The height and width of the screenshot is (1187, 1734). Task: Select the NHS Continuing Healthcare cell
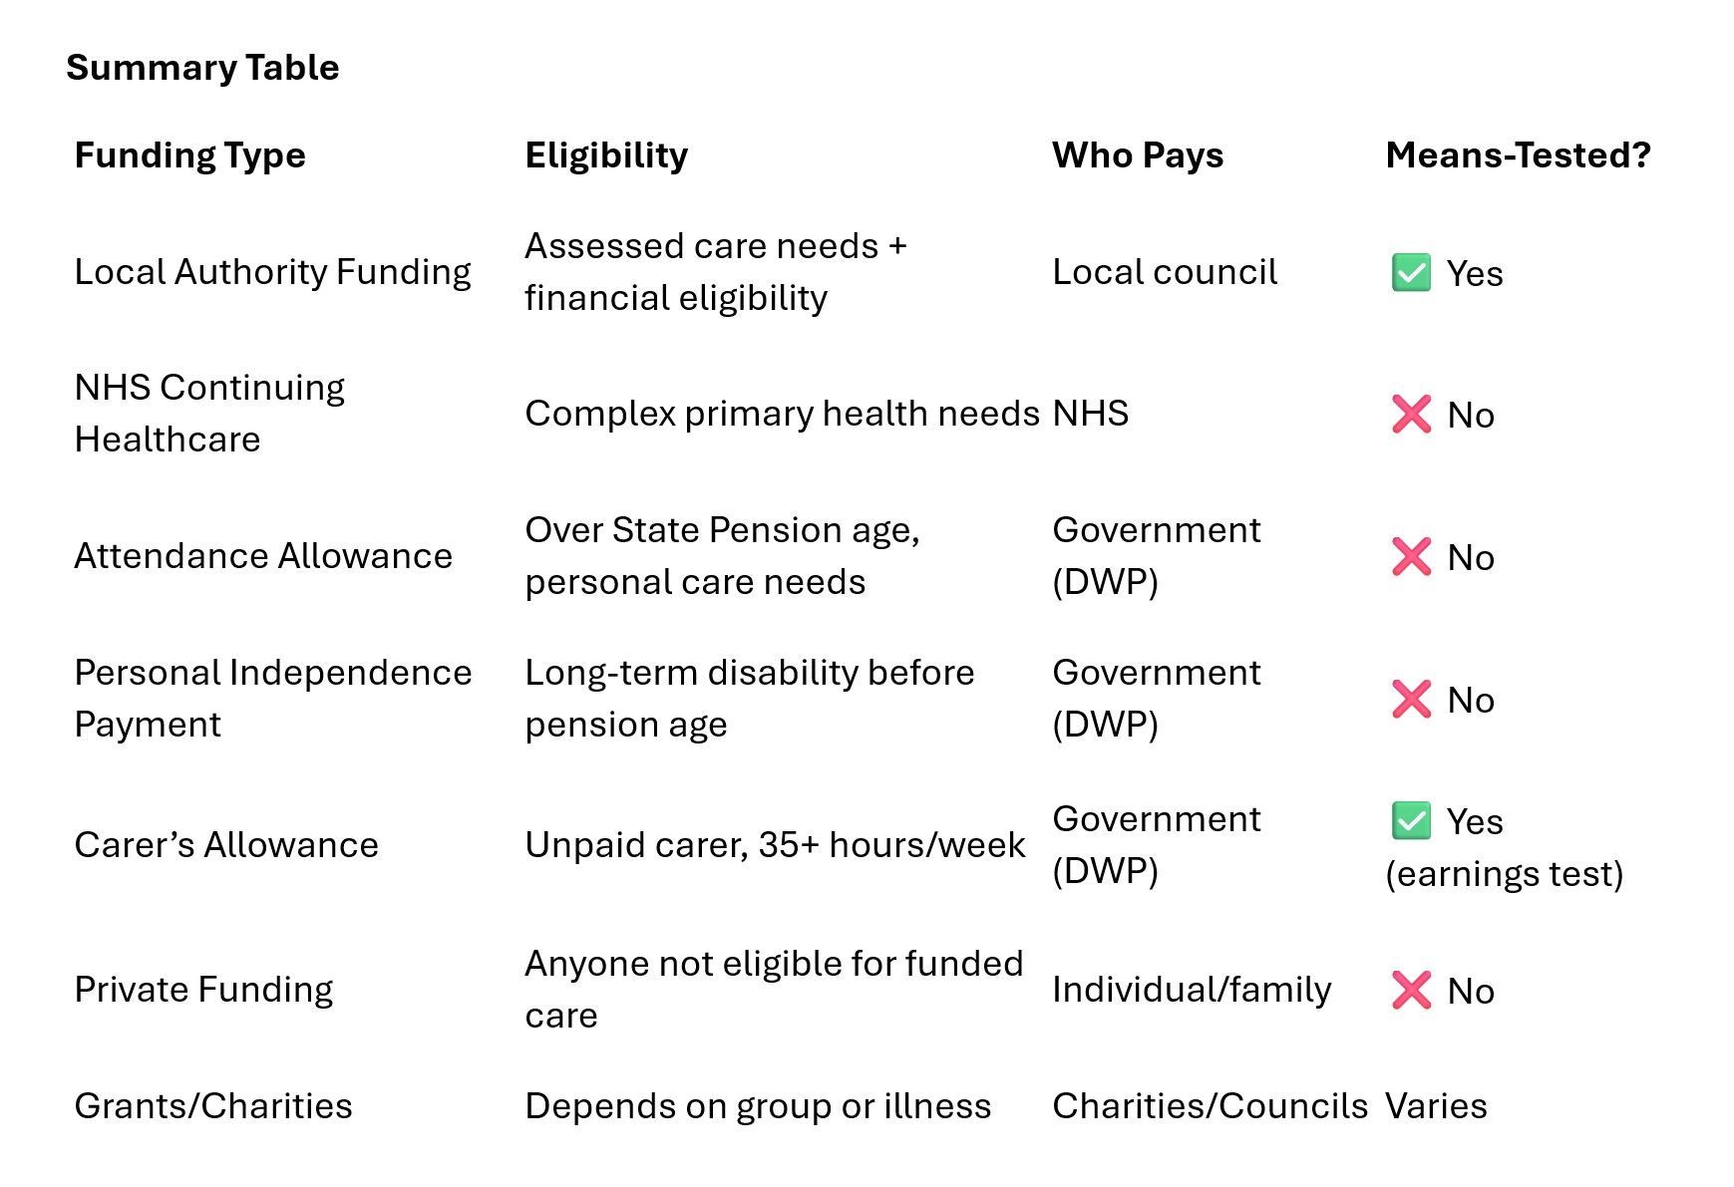pos(209,413)
